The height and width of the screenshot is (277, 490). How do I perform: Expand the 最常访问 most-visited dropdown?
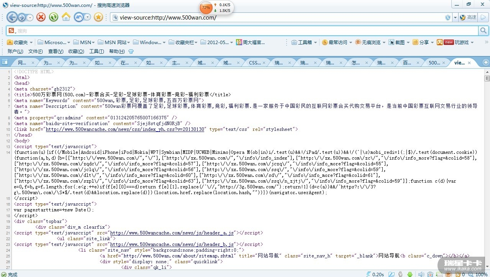coord(350,43)
